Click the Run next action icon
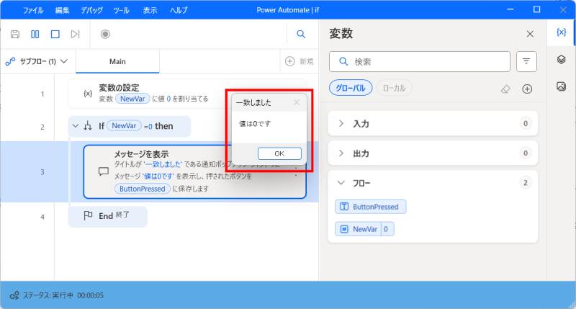This screenshot has height=309, width=576. 75,34
